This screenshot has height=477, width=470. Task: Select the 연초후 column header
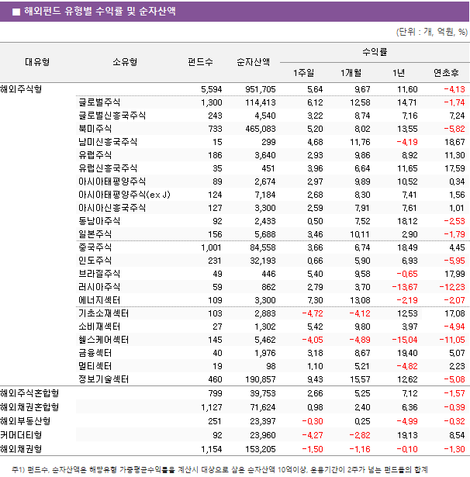(x=446, y=73)
